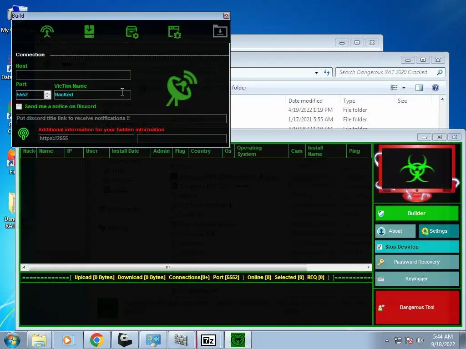Click the https://2555 additional info field
This screenshot has width=466, height=349.
(86, 139)
